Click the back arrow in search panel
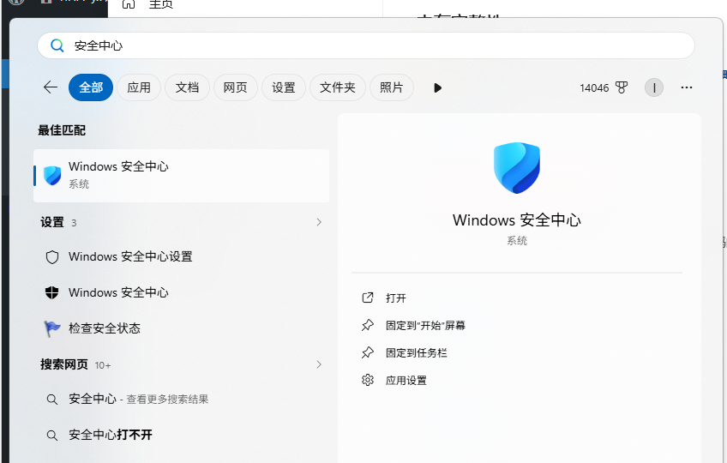This screenshot has height=463, width=727. (x=50, y=87)
